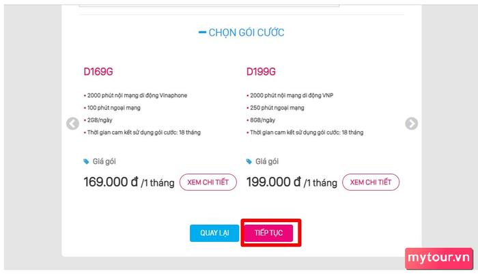Viewport: 478px width, 276px height.
Task: Select the D169G package title
Action: point(99,71)
